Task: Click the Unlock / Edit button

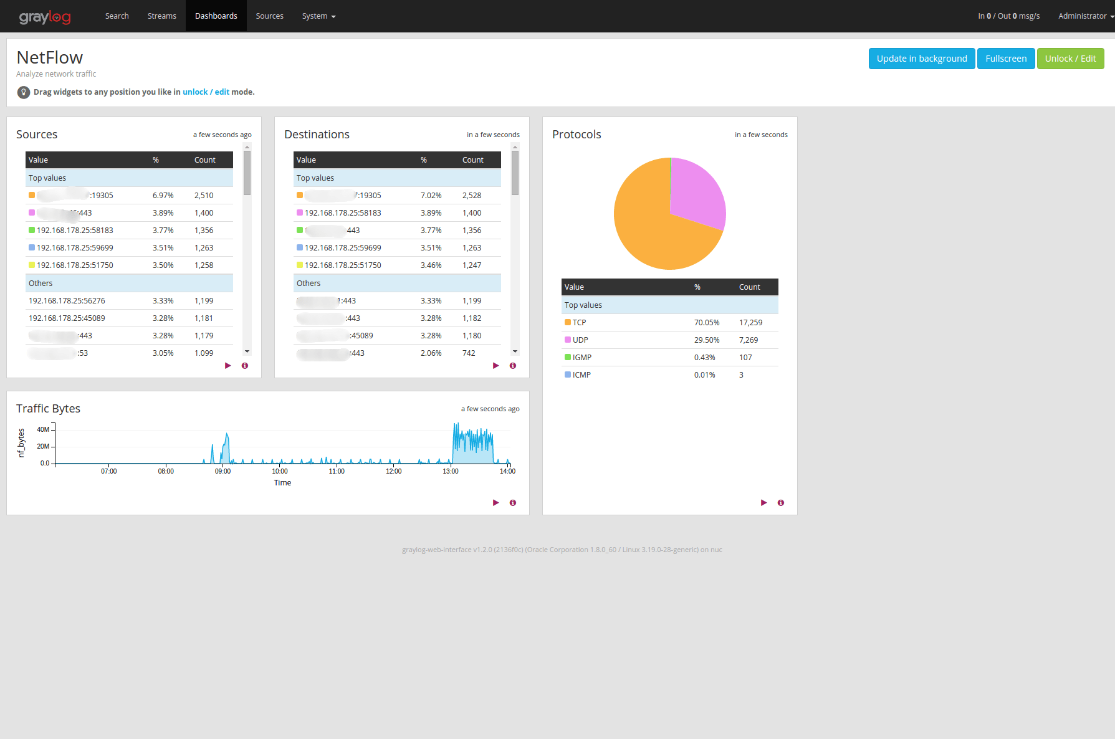Action: [1070, 58]
